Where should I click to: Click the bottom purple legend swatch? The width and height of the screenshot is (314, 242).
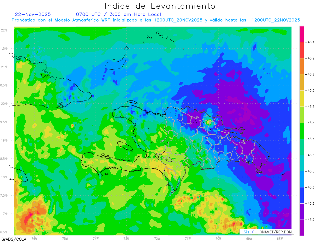coord(302,228)
